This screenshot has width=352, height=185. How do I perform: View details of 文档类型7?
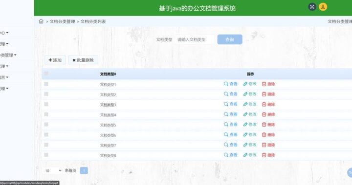[x=231, y=145]
